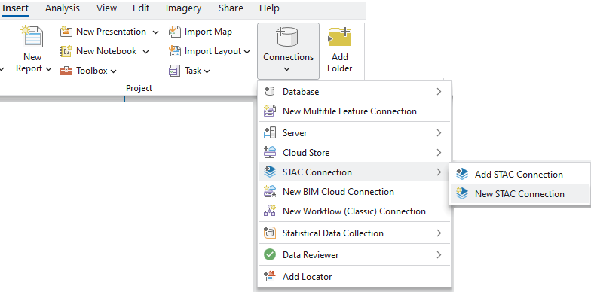Choose Add Locator menu entry
Image resolution: width=591 pixels, height=292 pixels.
click(354, 277)
